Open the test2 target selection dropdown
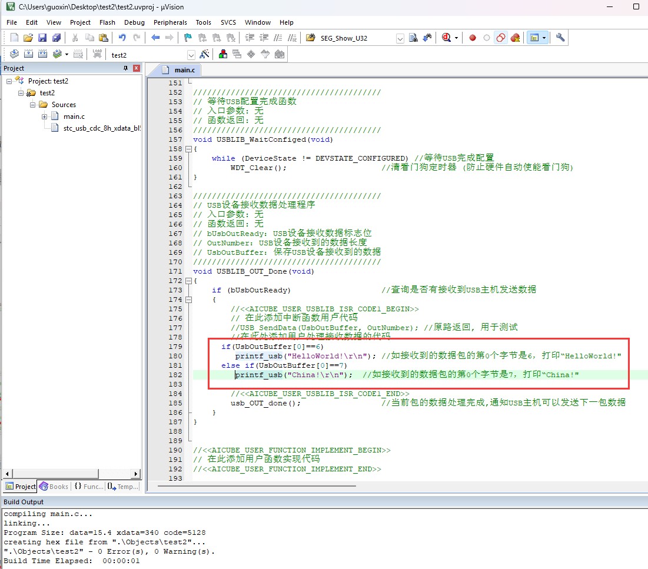Screen dimensions: 648x569 (x=191, y=55)
